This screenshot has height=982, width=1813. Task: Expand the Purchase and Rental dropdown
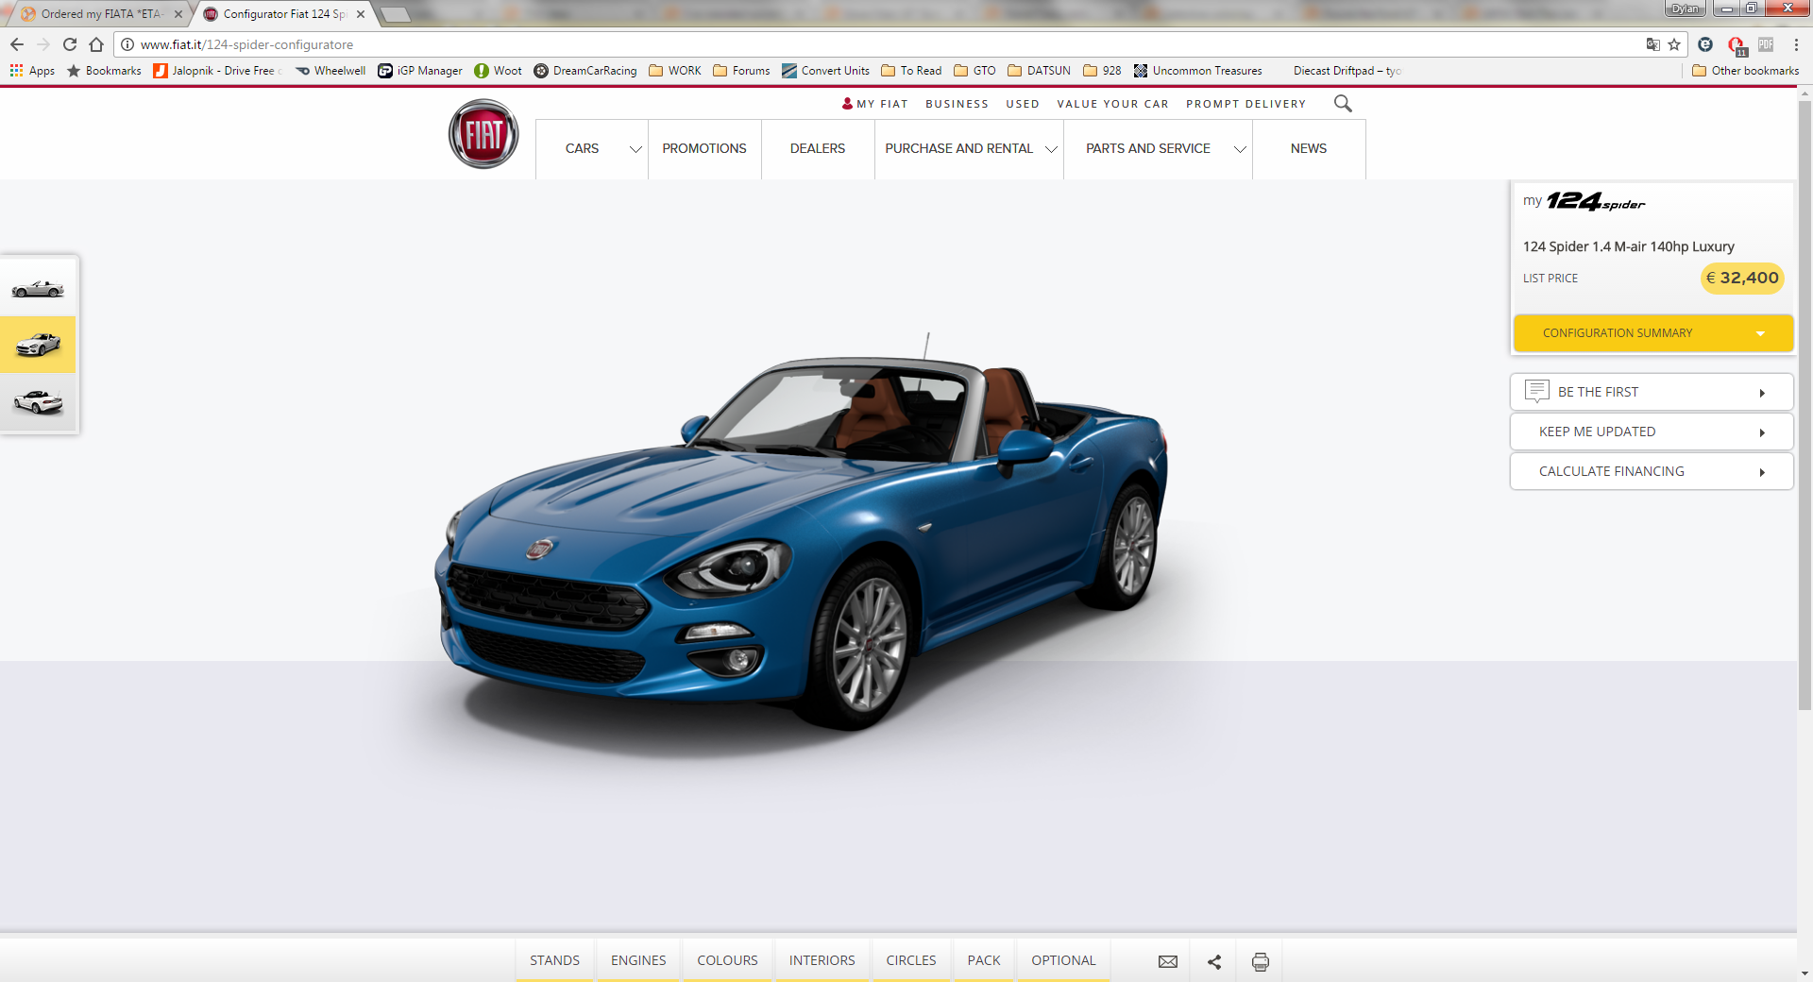pos(1051,149)
